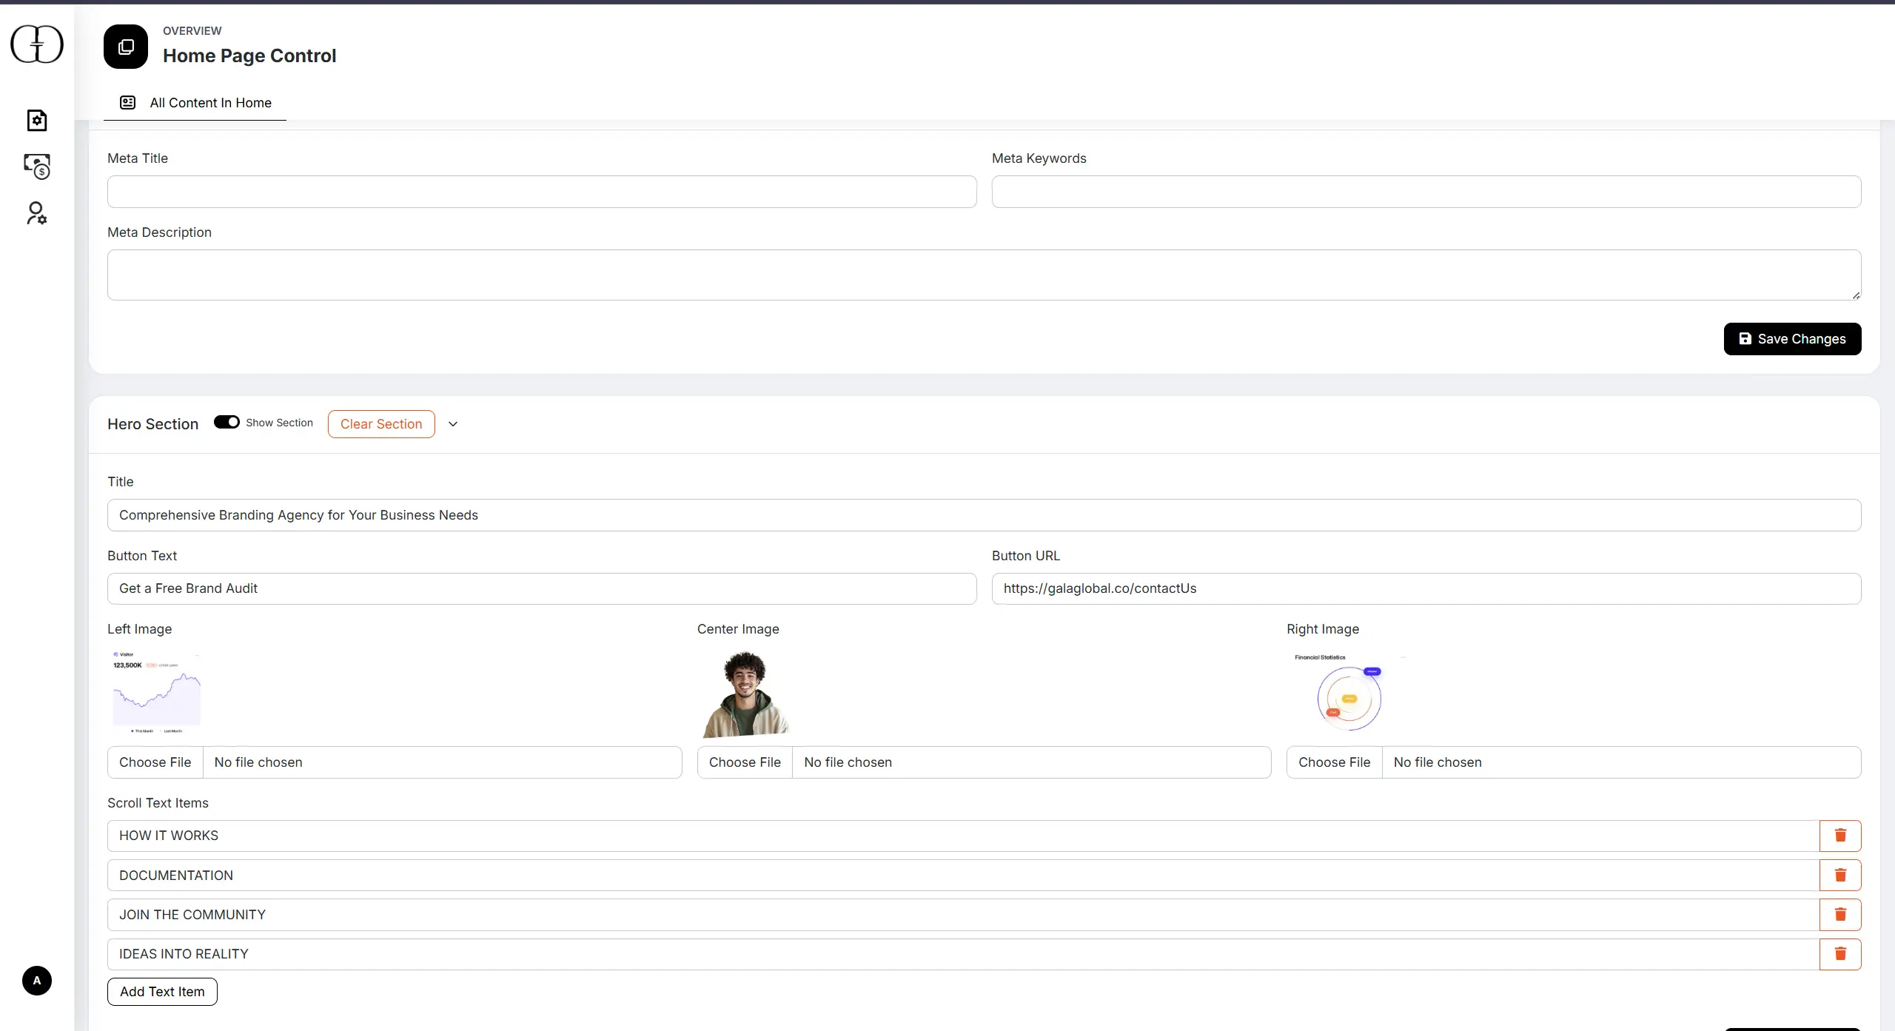Choose a file for the Left Image
Screen dimensions: 1895x1031
pos(155,762)
